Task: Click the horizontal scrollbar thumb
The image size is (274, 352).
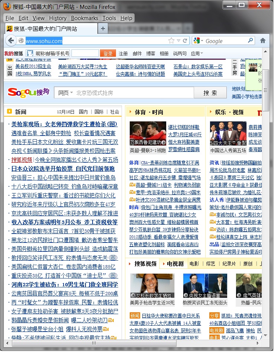Action: click(x=94, y=343)
